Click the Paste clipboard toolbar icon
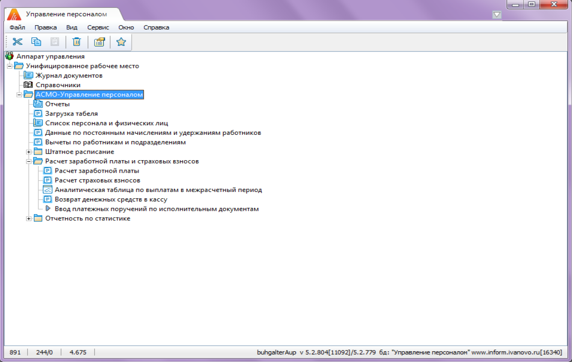The height and width of the screenshot is (362, 572). 55,42
